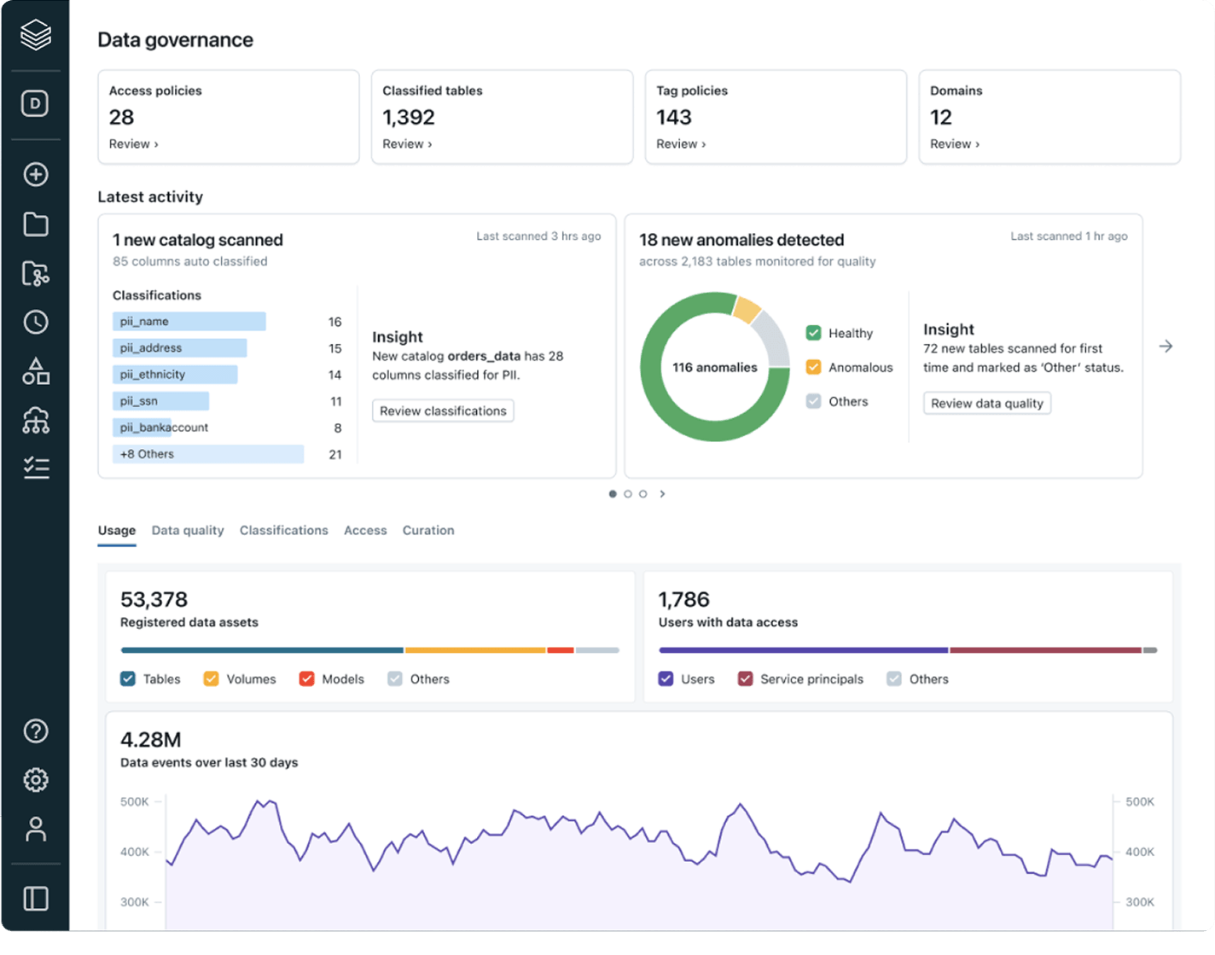Switch to the Curation tab

428,531
